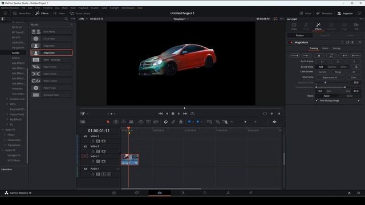This screenshot has height=205, width=365.
Task: Expand the Transitions tree item
Action: [x=5, y=145]
